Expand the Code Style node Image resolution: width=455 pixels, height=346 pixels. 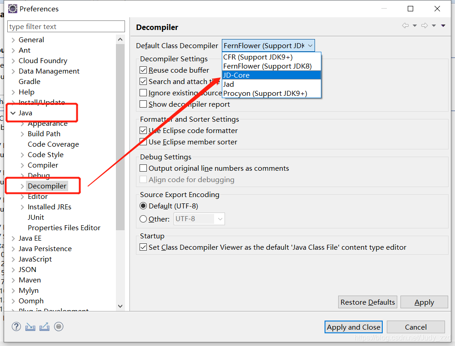pyautogui.click(x=22, y=155)
